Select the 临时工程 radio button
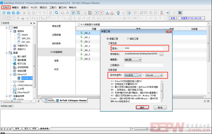212x134 pixels. [128, 39]
